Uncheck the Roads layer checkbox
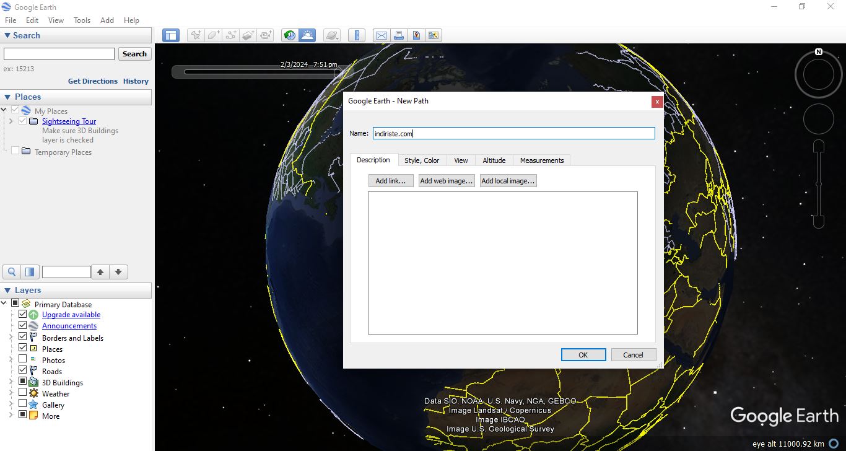This screenshot has height=451, width=846. 23,370
